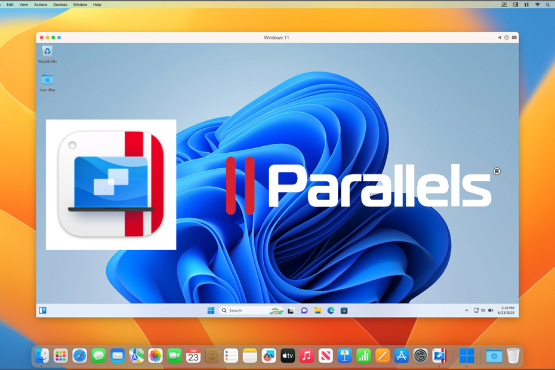
Task: Expand the hidden system tray icons chevron
Action: (467, 310)
